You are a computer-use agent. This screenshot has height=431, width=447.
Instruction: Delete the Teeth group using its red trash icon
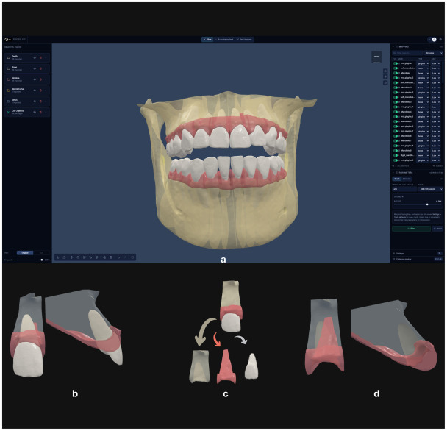coord(40,57)
